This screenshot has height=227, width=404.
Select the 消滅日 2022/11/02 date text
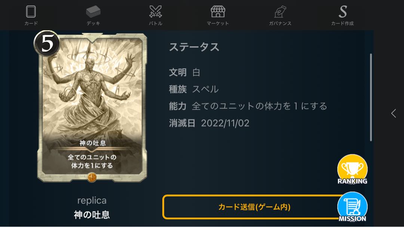pos(209,123)
